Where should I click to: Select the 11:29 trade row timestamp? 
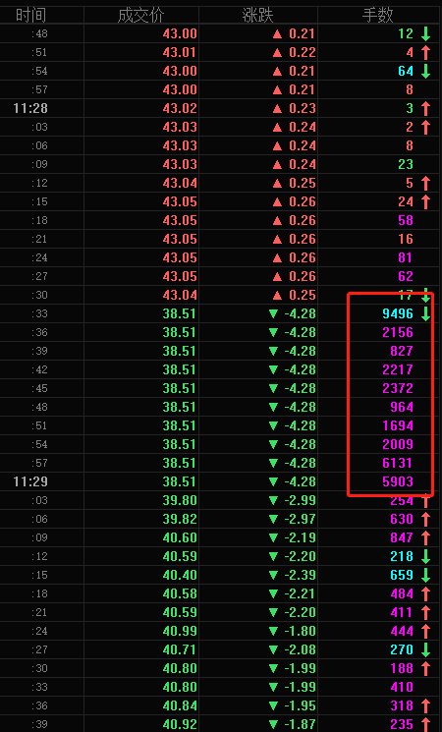(30, 481)
